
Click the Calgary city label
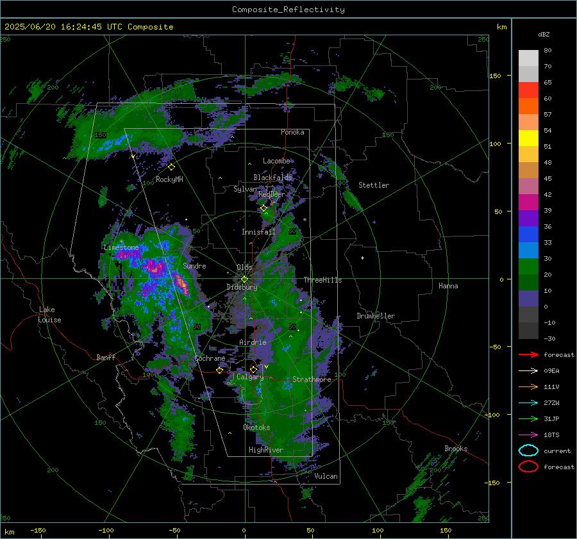coord(250,377)
